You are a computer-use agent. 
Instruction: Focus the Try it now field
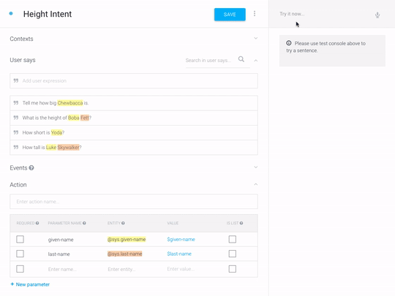pyautogui.click(x=324, y=14)
